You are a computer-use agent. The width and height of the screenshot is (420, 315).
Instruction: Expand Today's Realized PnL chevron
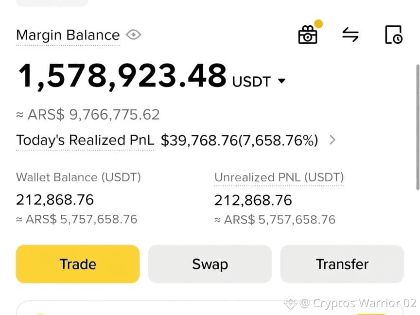[x=332, y=140]
